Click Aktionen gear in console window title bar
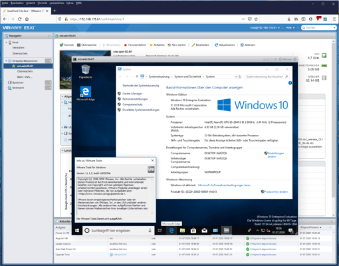339x266 pixels. [x=285, y=59]
